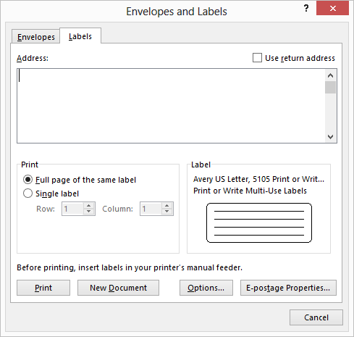Cancel the dialog
This screenshot has height=337, width=354.
[x=316, y=317]
